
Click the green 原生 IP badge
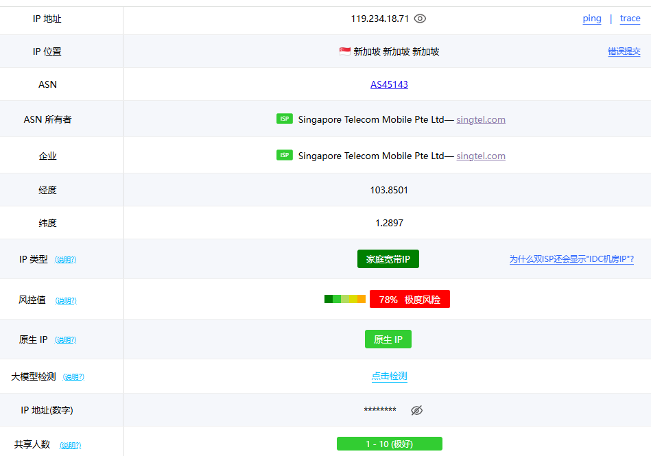[388, 339]
